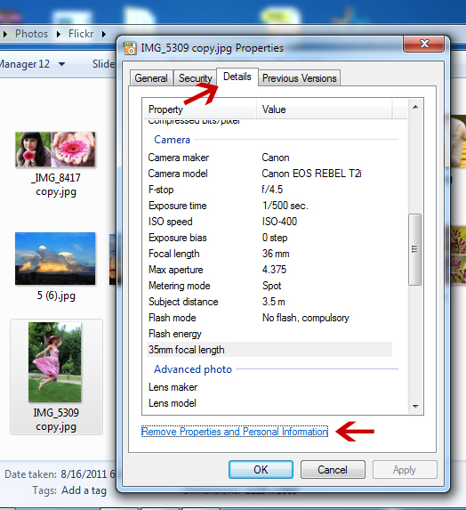
Task: Open the General tab
Action: tap(151, 78)
